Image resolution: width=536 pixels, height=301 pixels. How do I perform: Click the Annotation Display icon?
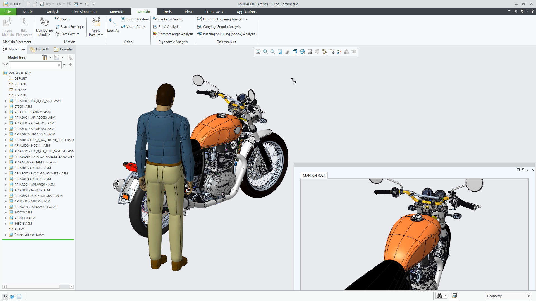(x=332, y=52)
